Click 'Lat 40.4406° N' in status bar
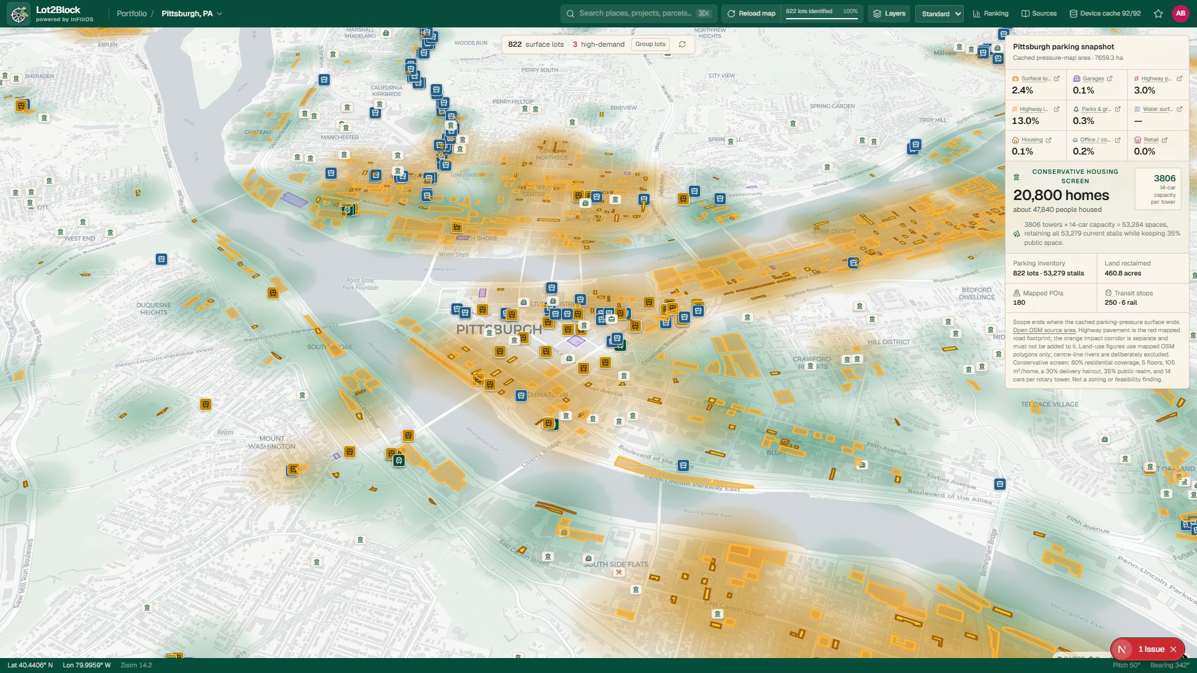 [30, 665]
